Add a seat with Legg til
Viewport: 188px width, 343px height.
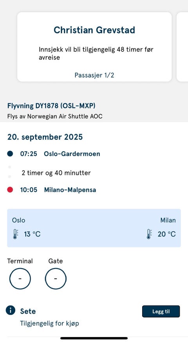(161, 311)
